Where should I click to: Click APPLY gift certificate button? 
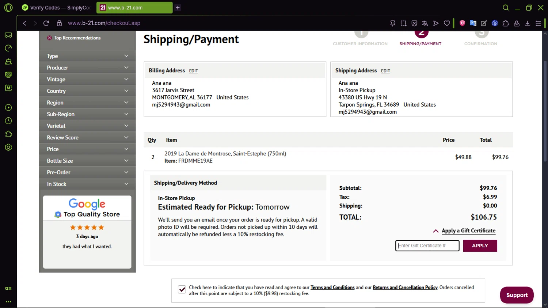480,246
